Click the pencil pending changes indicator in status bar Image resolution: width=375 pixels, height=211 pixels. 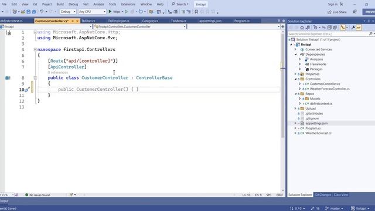(x=315, y=209)
